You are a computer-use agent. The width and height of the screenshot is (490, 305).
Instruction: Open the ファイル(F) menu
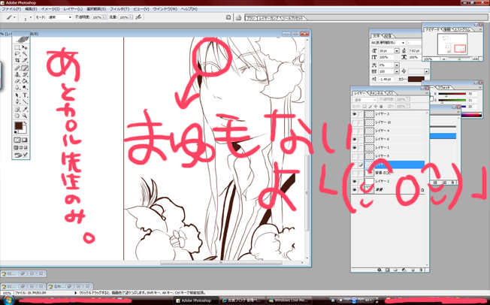coord(11,9)
